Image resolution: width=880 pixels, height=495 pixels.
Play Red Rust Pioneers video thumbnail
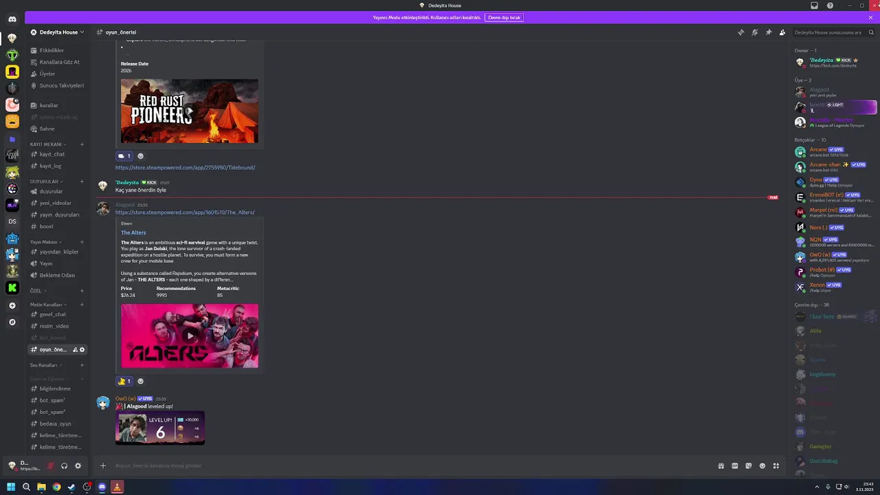point(190,111)
